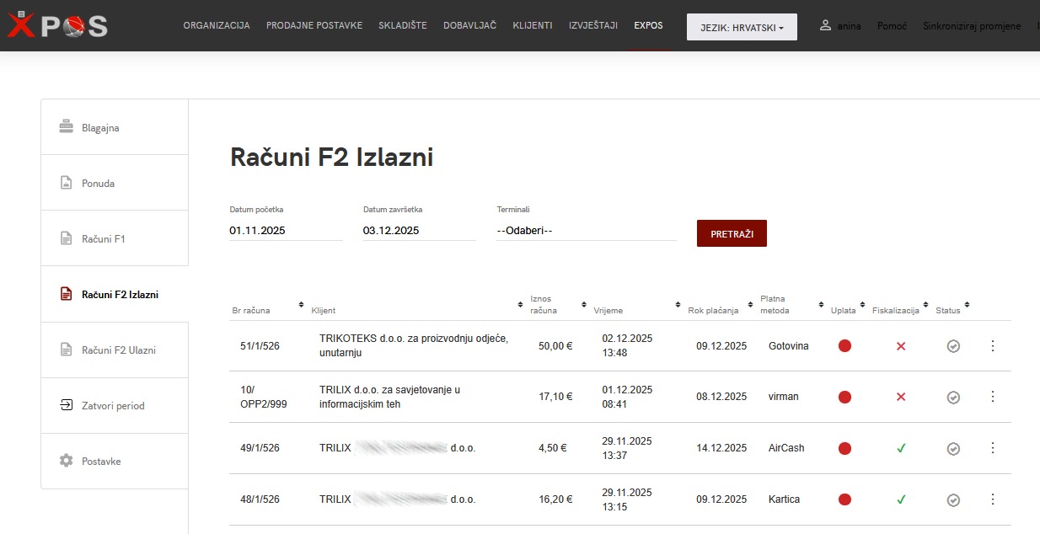Viewport: 1040px width, 534px height.
Task: Click the XPOS logo in the header
Action: coord(56,26)
